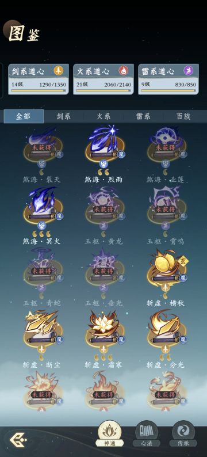The width and height of the screenshot is (207, 457).
Task: Open the 火系道心 level card
Action: point(103,79)
